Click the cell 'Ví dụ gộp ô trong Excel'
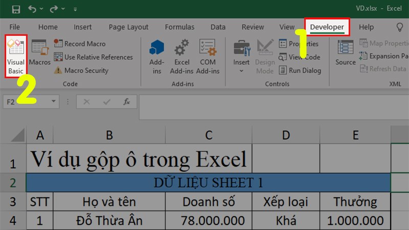The image size is (409, 230). click(x=139, y=158)
